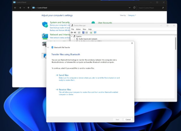Click Cancel button in Bluetooth dialog
Image resolution: width=181 pixels, height=131 pixels.
[x=128, y=120]
